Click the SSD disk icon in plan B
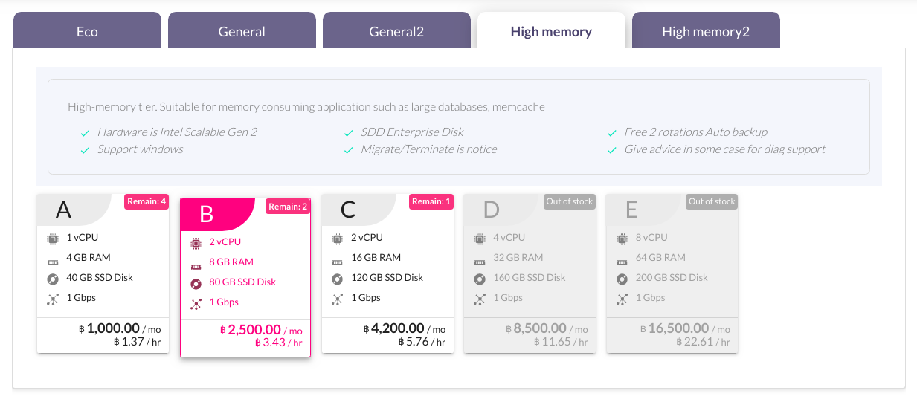This screenshot has height=402, width=917. tap(196, 282)
